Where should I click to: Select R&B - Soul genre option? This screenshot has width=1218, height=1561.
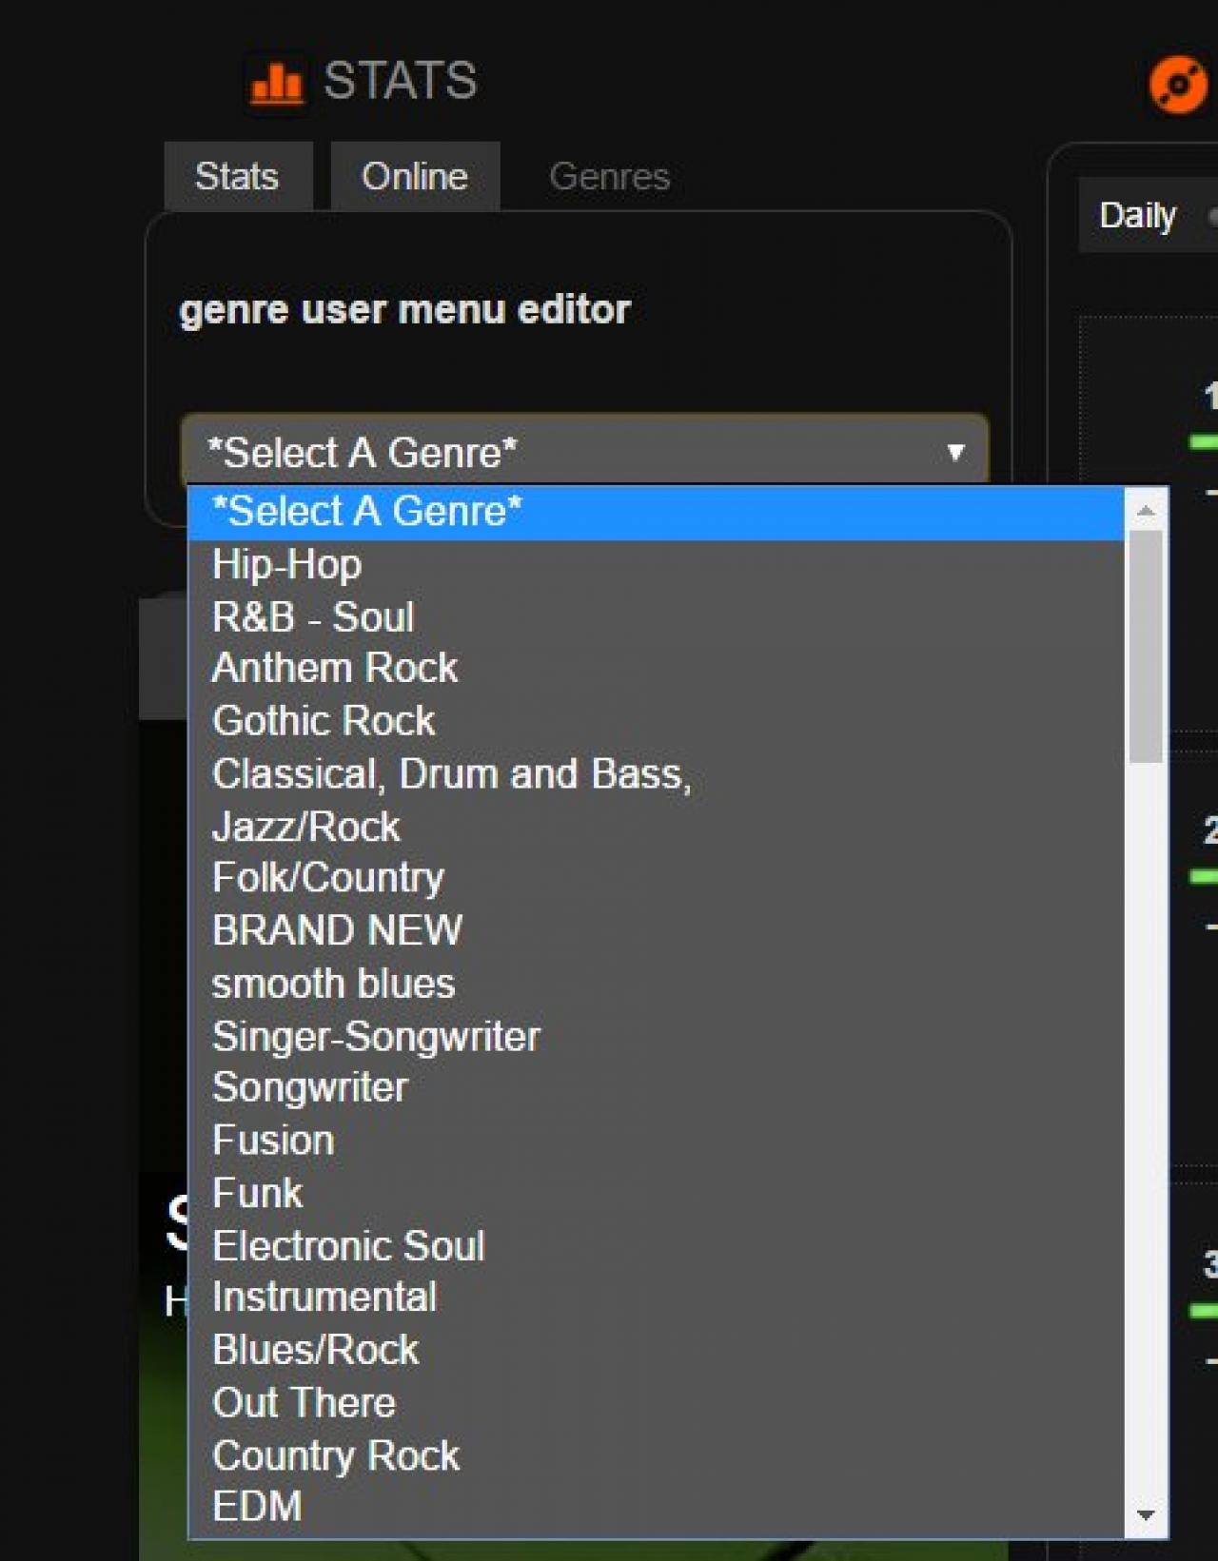pos(313,617)
